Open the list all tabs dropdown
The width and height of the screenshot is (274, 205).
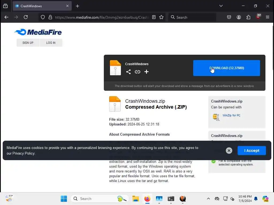click(221, 6)
